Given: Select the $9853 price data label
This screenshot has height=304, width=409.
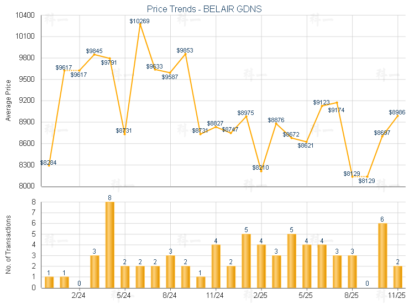Looking at the screenshot, I should 185,50.
